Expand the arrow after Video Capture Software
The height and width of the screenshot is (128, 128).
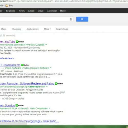point(51,68)
